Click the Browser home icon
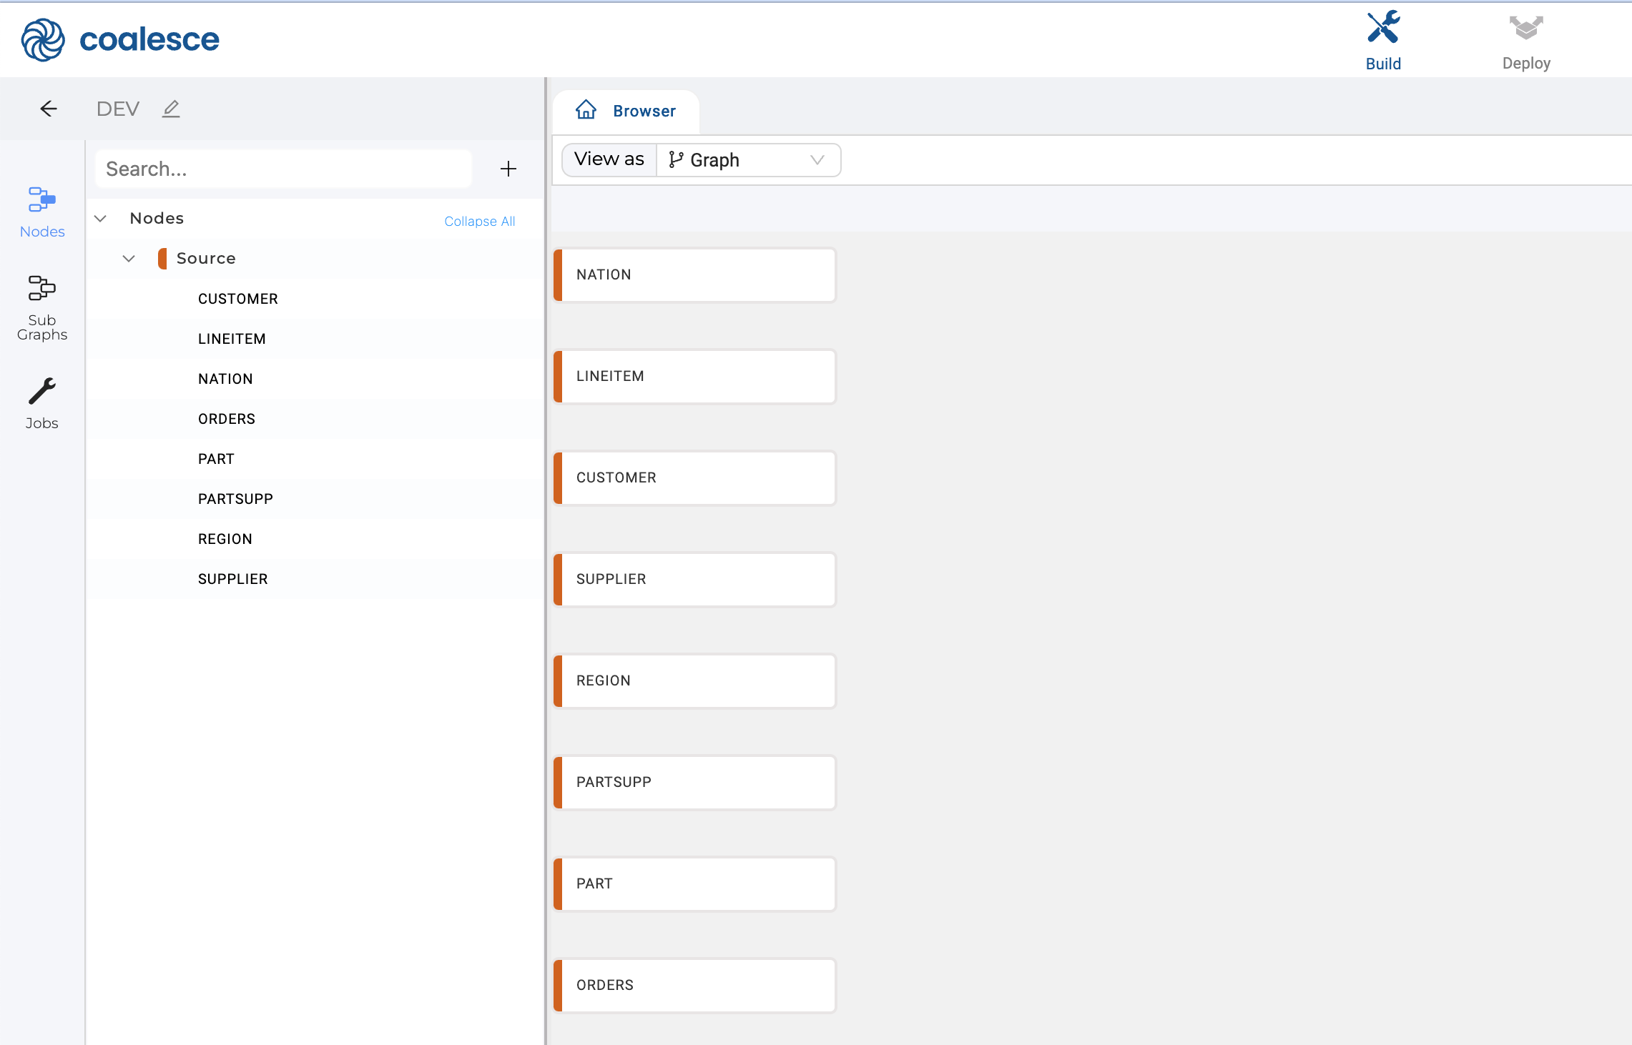 point(586,110)
